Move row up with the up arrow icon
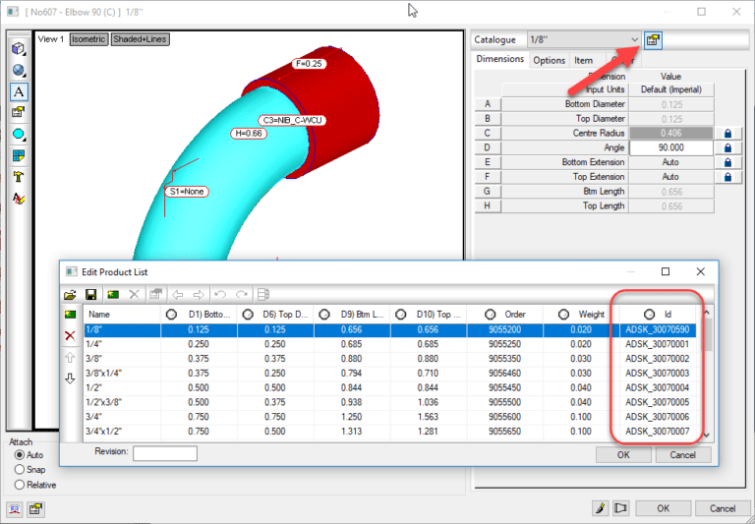The image size is (755, 524). 71,357
